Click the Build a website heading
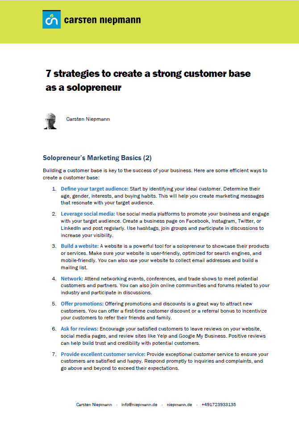 79,246
